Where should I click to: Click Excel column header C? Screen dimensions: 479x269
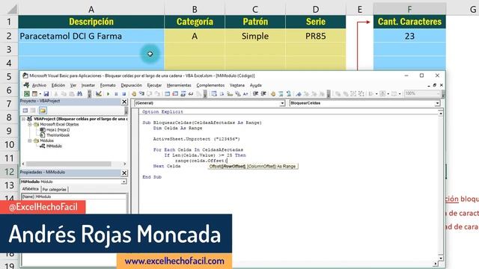point(255,10)
